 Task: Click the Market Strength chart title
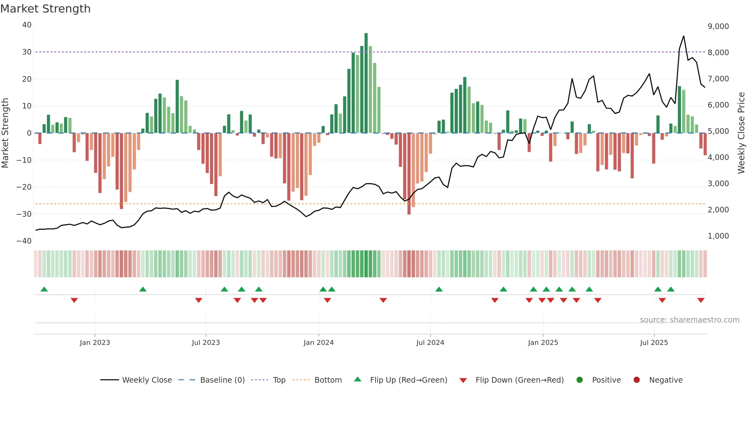tap(46, 9)
